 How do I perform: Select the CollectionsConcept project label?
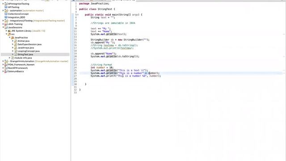click(x=18, y=14)
